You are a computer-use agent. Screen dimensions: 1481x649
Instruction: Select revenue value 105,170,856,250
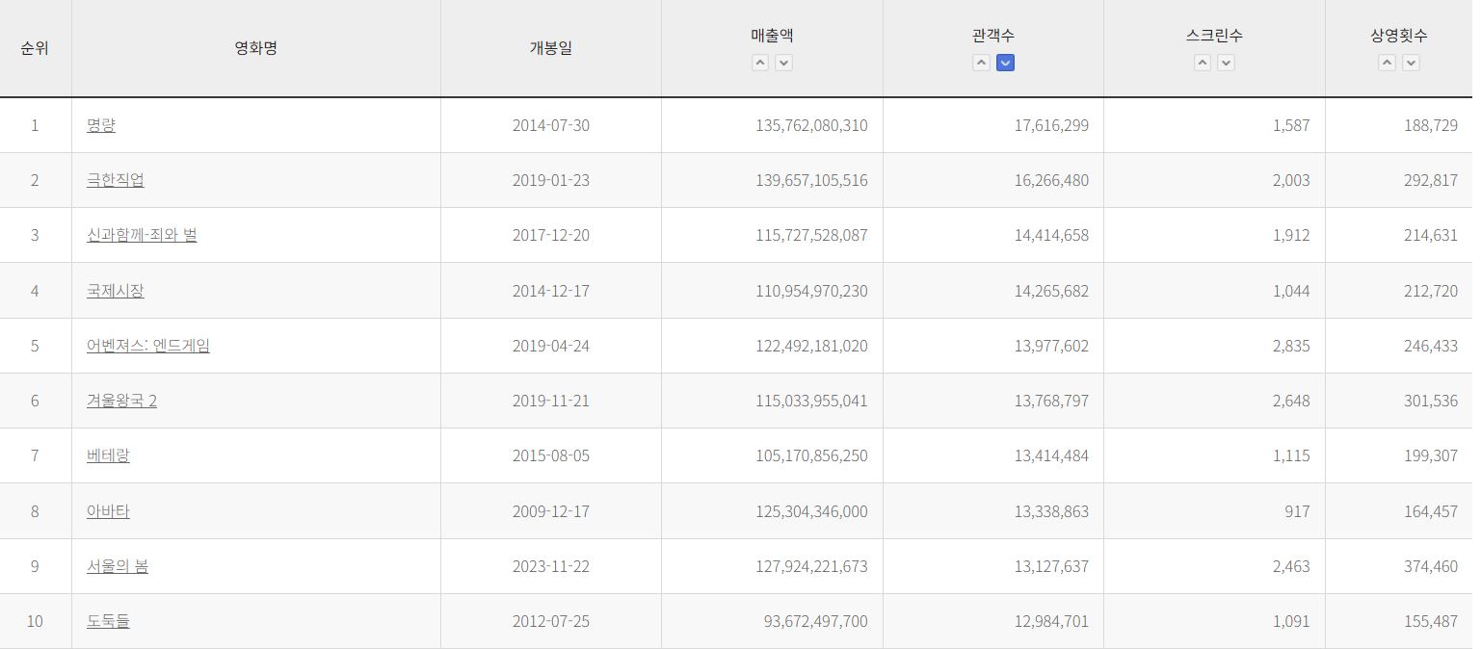point(811,455)
